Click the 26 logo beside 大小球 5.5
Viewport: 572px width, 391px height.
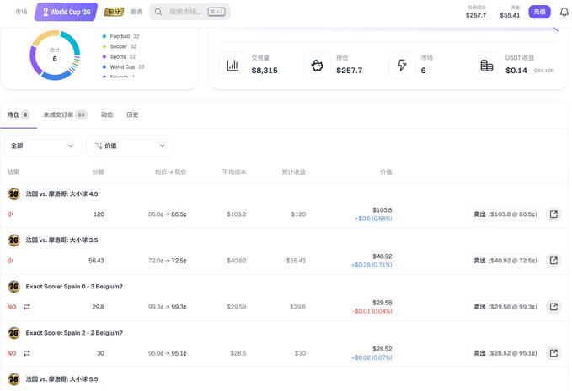(x=13, y=379)
